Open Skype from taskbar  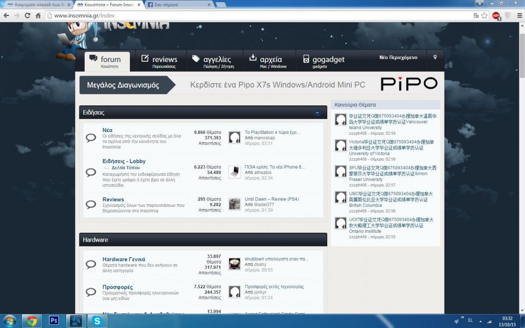tap(97, 321)
